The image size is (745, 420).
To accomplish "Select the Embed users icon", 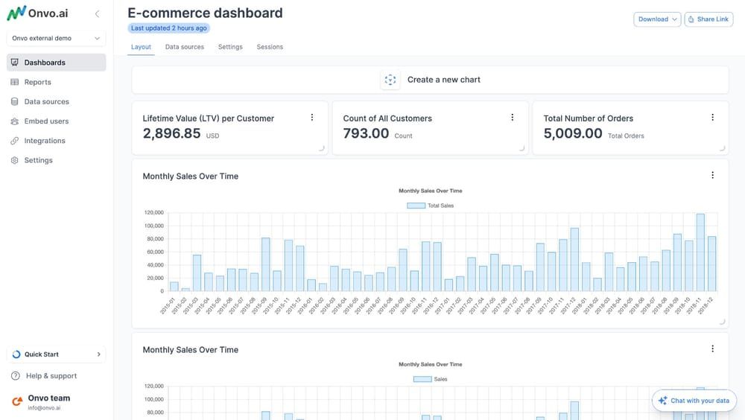I will (15, 121).
